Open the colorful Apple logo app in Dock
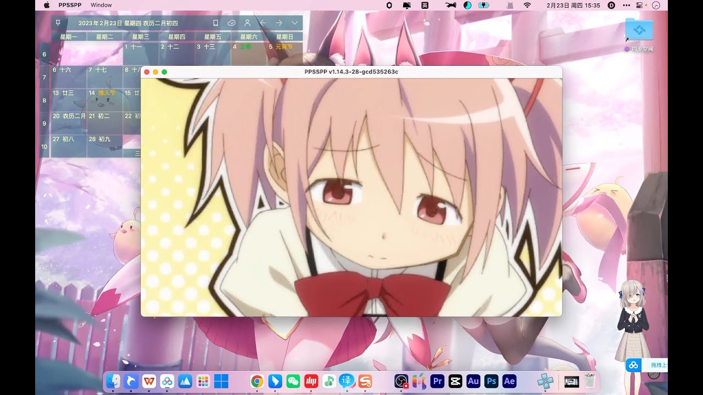The height and width of the screenshot is (395, 703). tap(419, 381)
